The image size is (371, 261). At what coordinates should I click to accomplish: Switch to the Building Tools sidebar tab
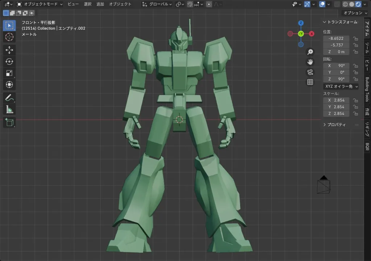click(x=367, y=89)
